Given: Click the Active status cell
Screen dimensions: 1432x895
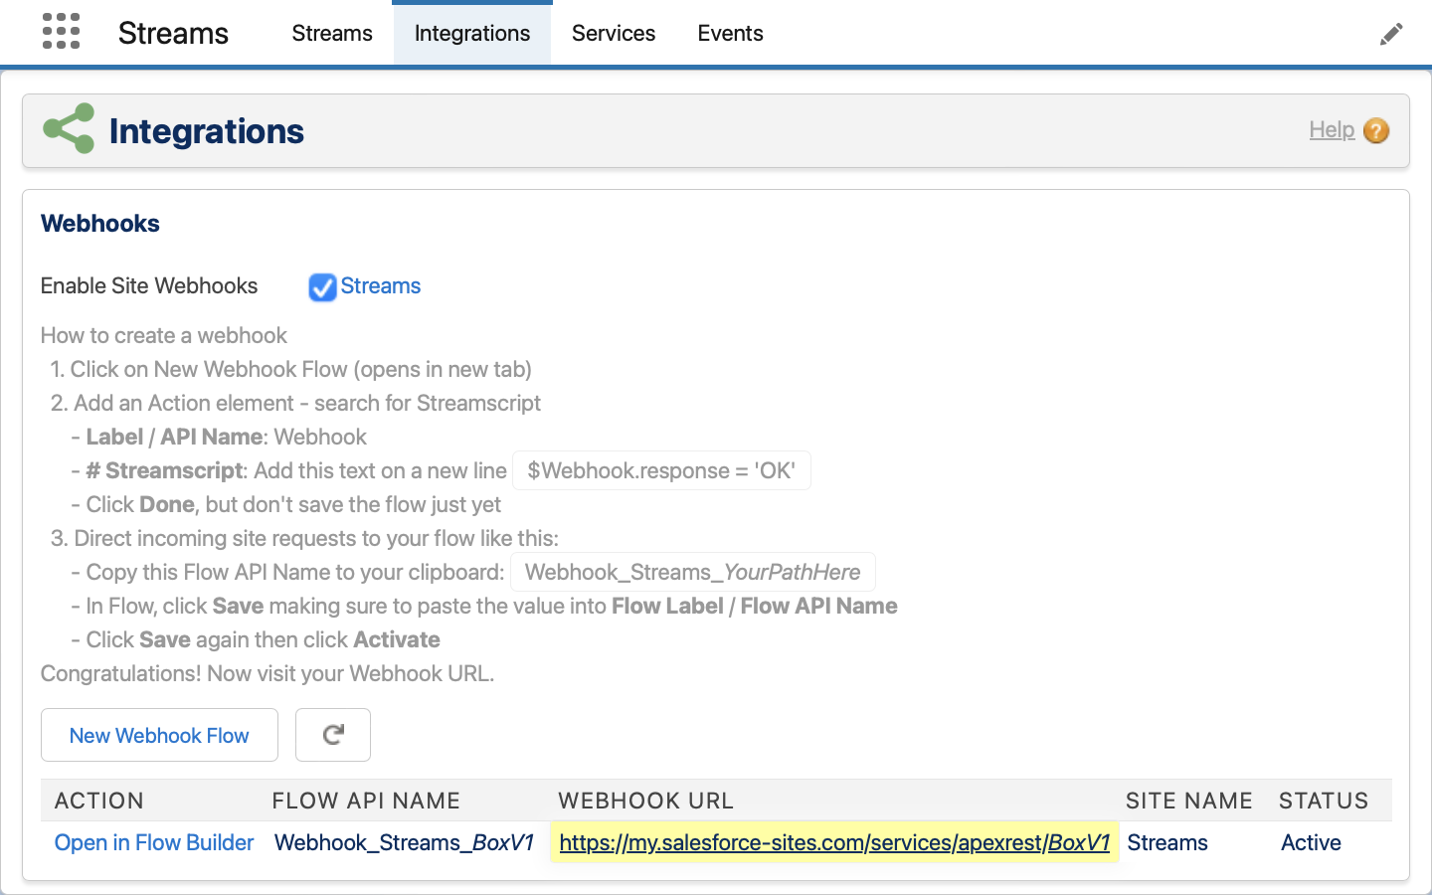Looking at the screenshot, I should click(1311, 842).
